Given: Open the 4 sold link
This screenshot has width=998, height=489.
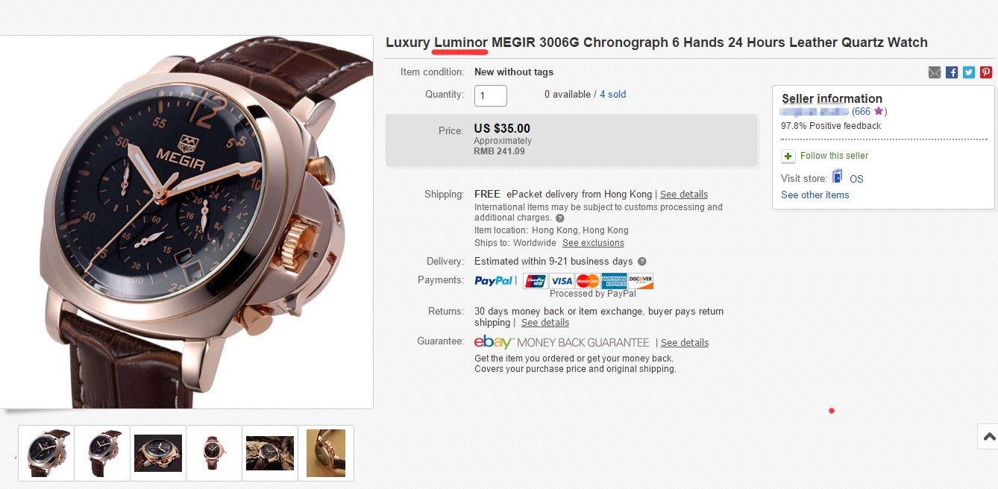Looking at the screenshot, I should click(x=612, y=95).
